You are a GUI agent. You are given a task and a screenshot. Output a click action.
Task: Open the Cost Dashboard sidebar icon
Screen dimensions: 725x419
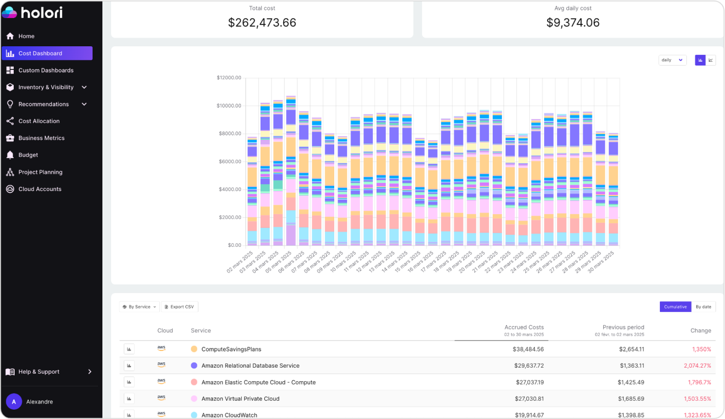click(10, 53)
